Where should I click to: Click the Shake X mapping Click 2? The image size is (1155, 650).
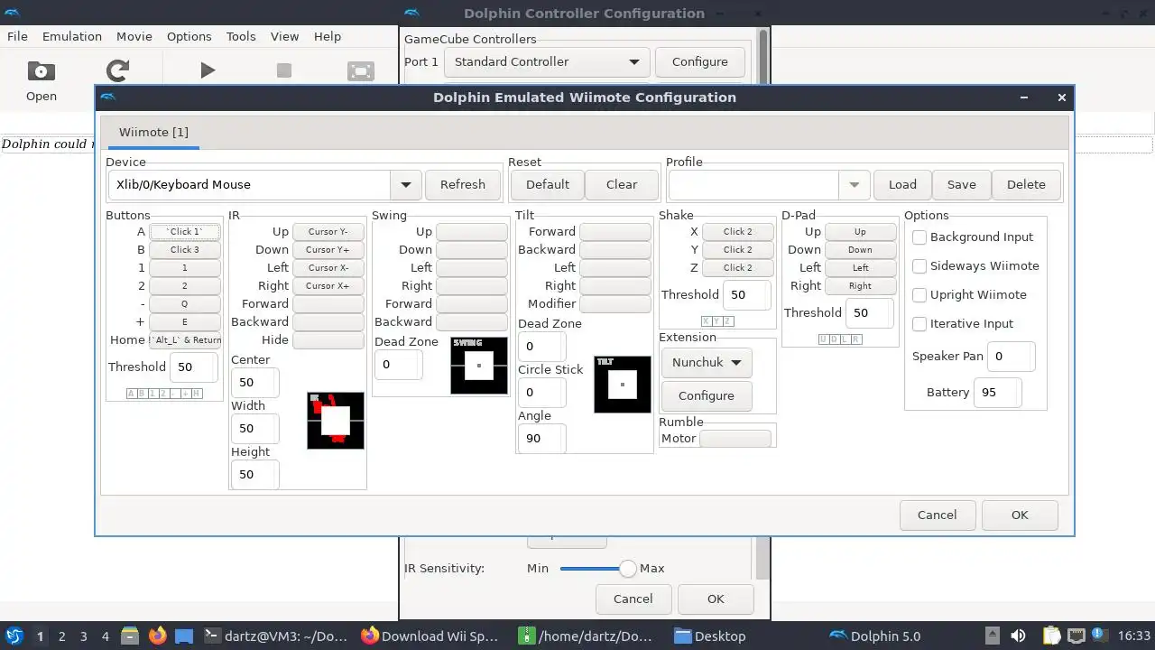click(x=738, y=231)
